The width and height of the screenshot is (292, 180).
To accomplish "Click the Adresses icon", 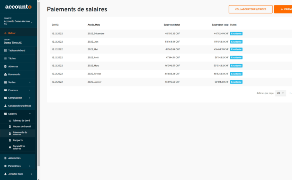I will [x=5, y=66].
